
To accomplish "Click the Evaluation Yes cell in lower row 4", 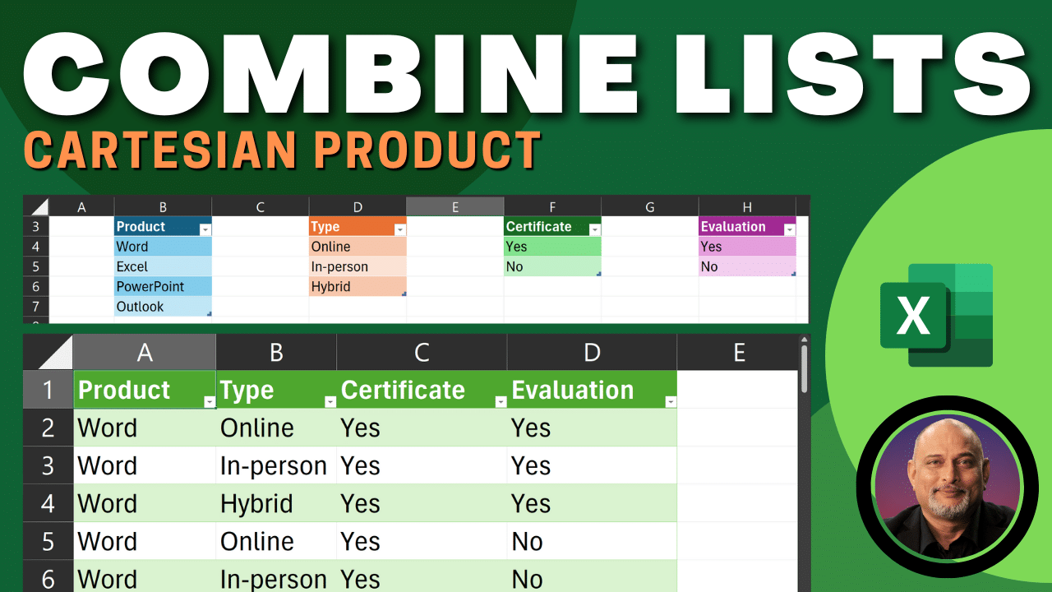I will 592,503.
